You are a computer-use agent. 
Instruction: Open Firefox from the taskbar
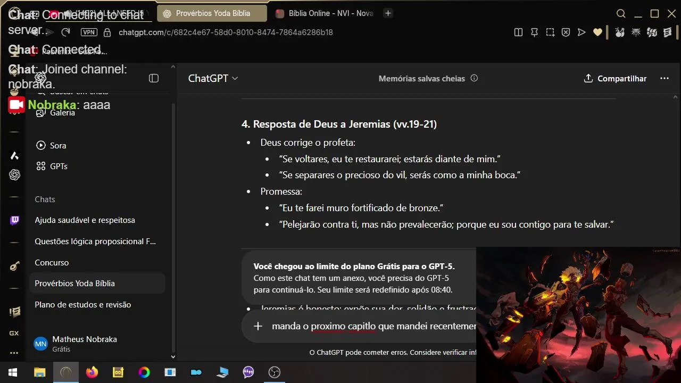coord(92,372)
